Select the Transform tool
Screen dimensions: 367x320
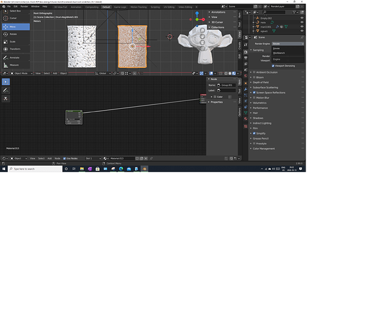pos(15,49)
